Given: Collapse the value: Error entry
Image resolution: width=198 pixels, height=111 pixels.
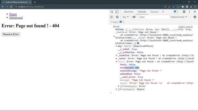Looking at the screenshot, I should coord(116,62).
